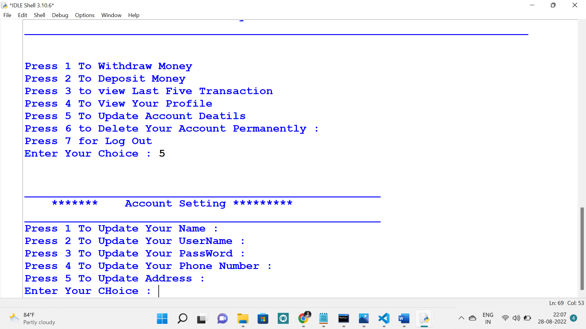Open File Explorer from the taskbar
Screen dimensions: 586x329
coord(243,319)
